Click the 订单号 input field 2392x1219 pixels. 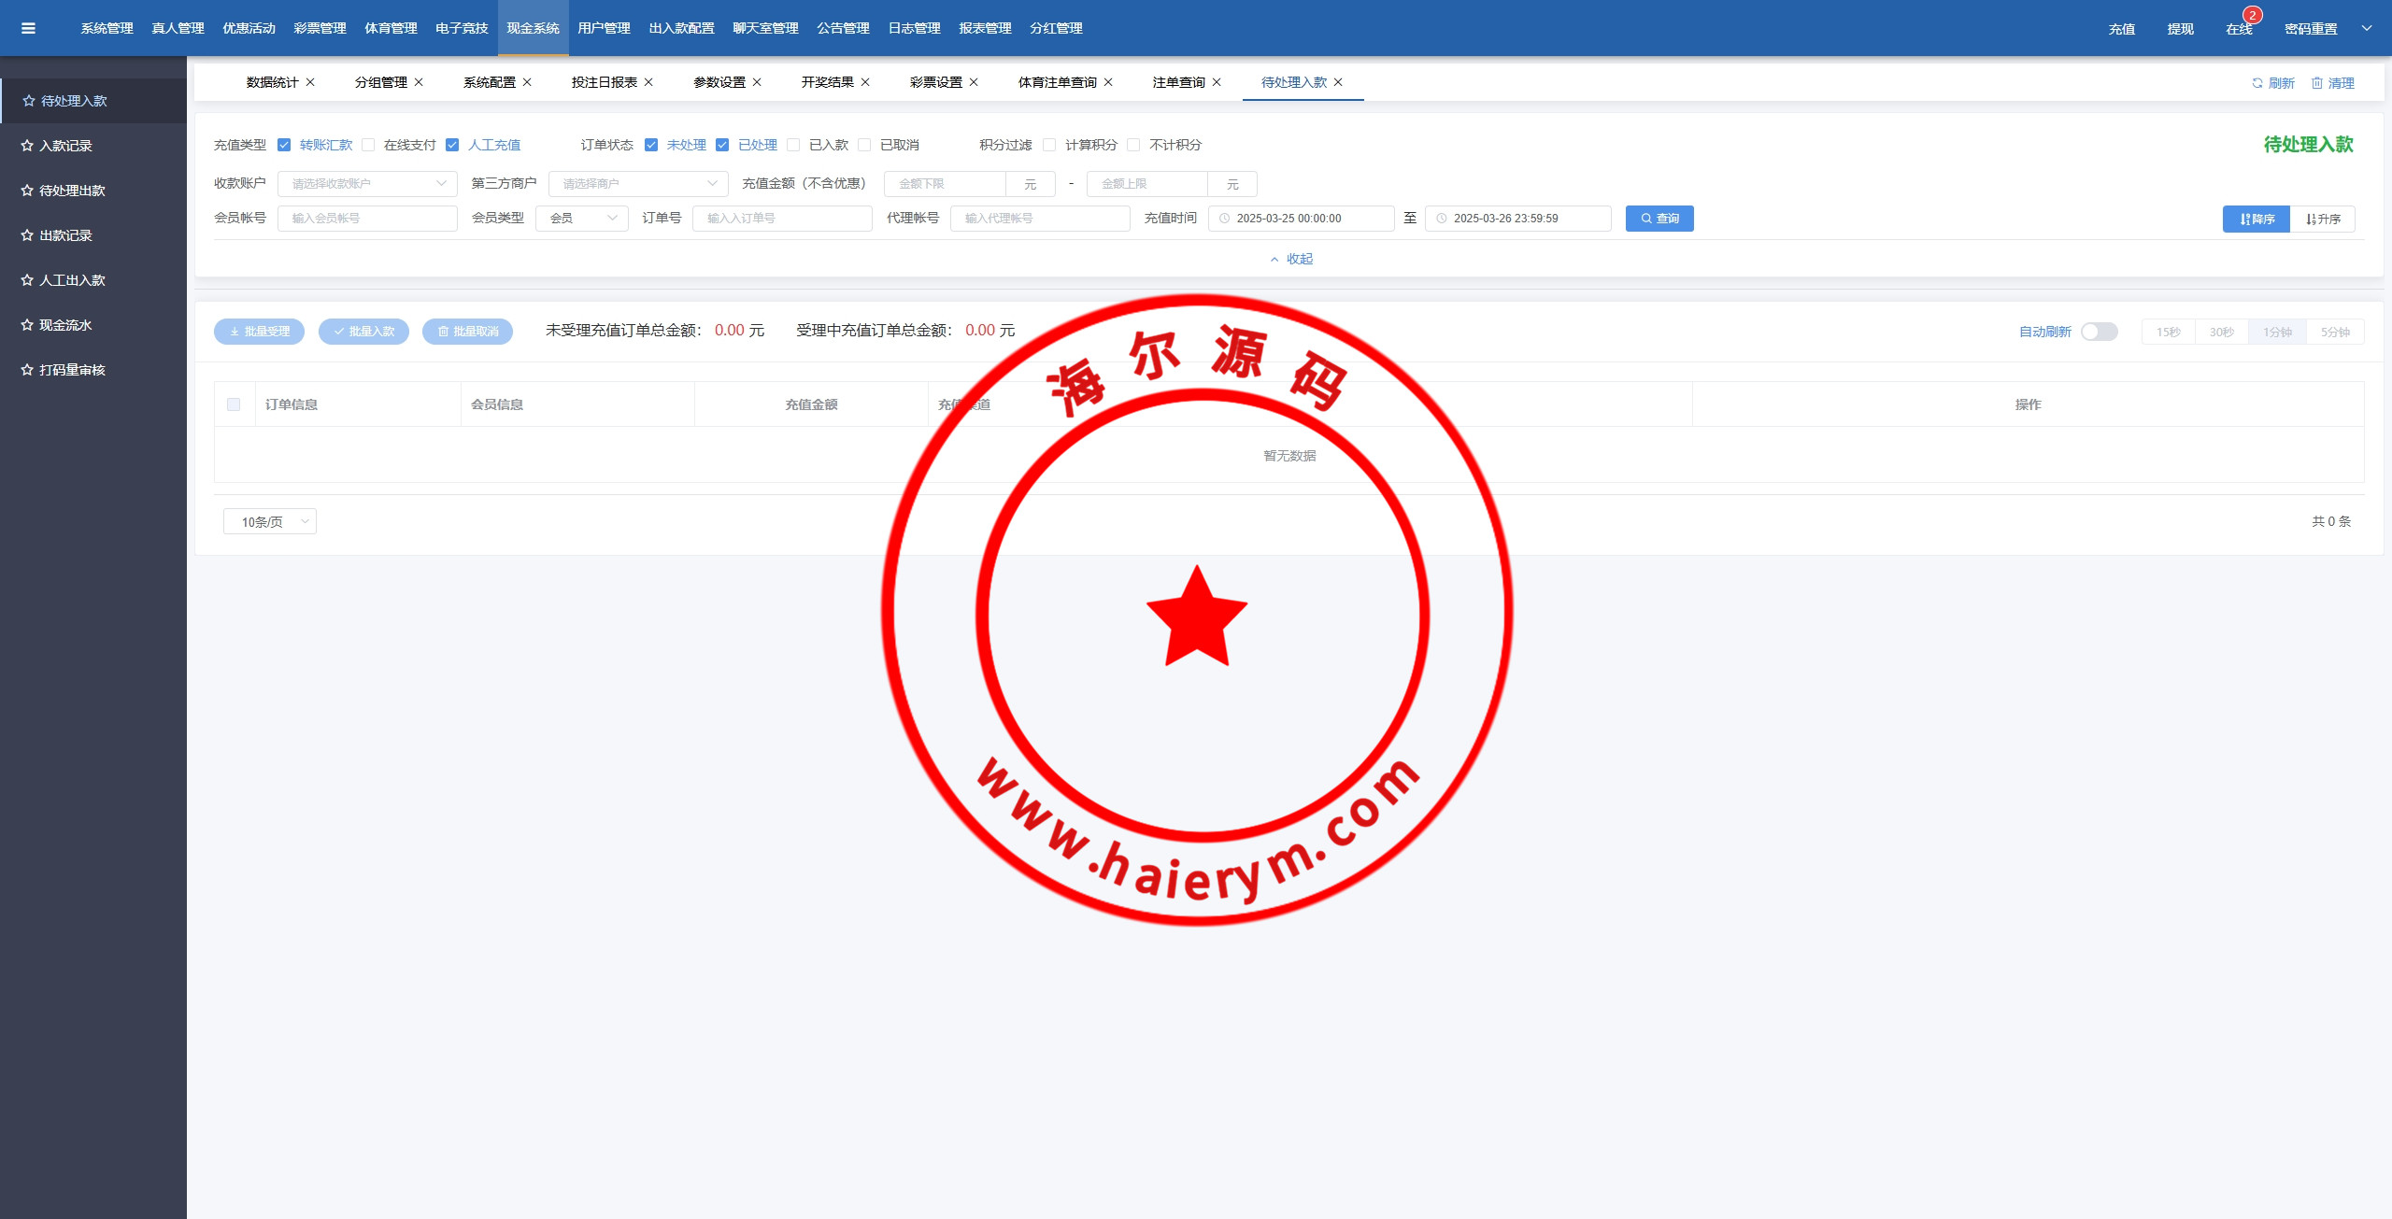tap(781, 219)
